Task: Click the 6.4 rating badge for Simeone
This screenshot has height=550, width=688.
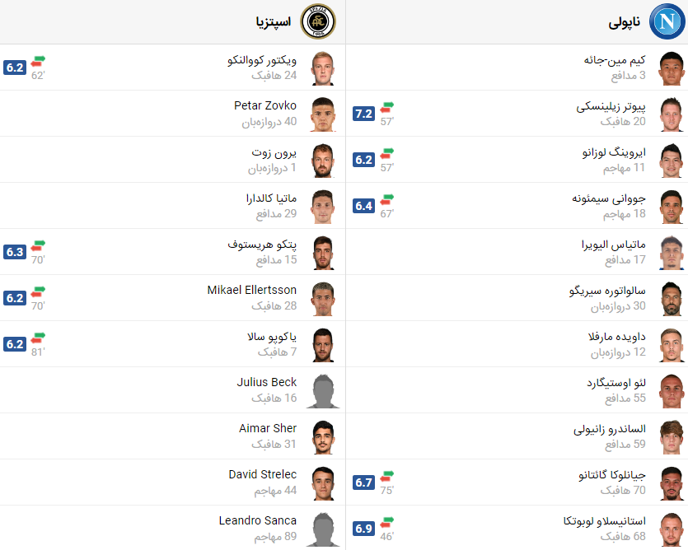Action: pos(363,206)
